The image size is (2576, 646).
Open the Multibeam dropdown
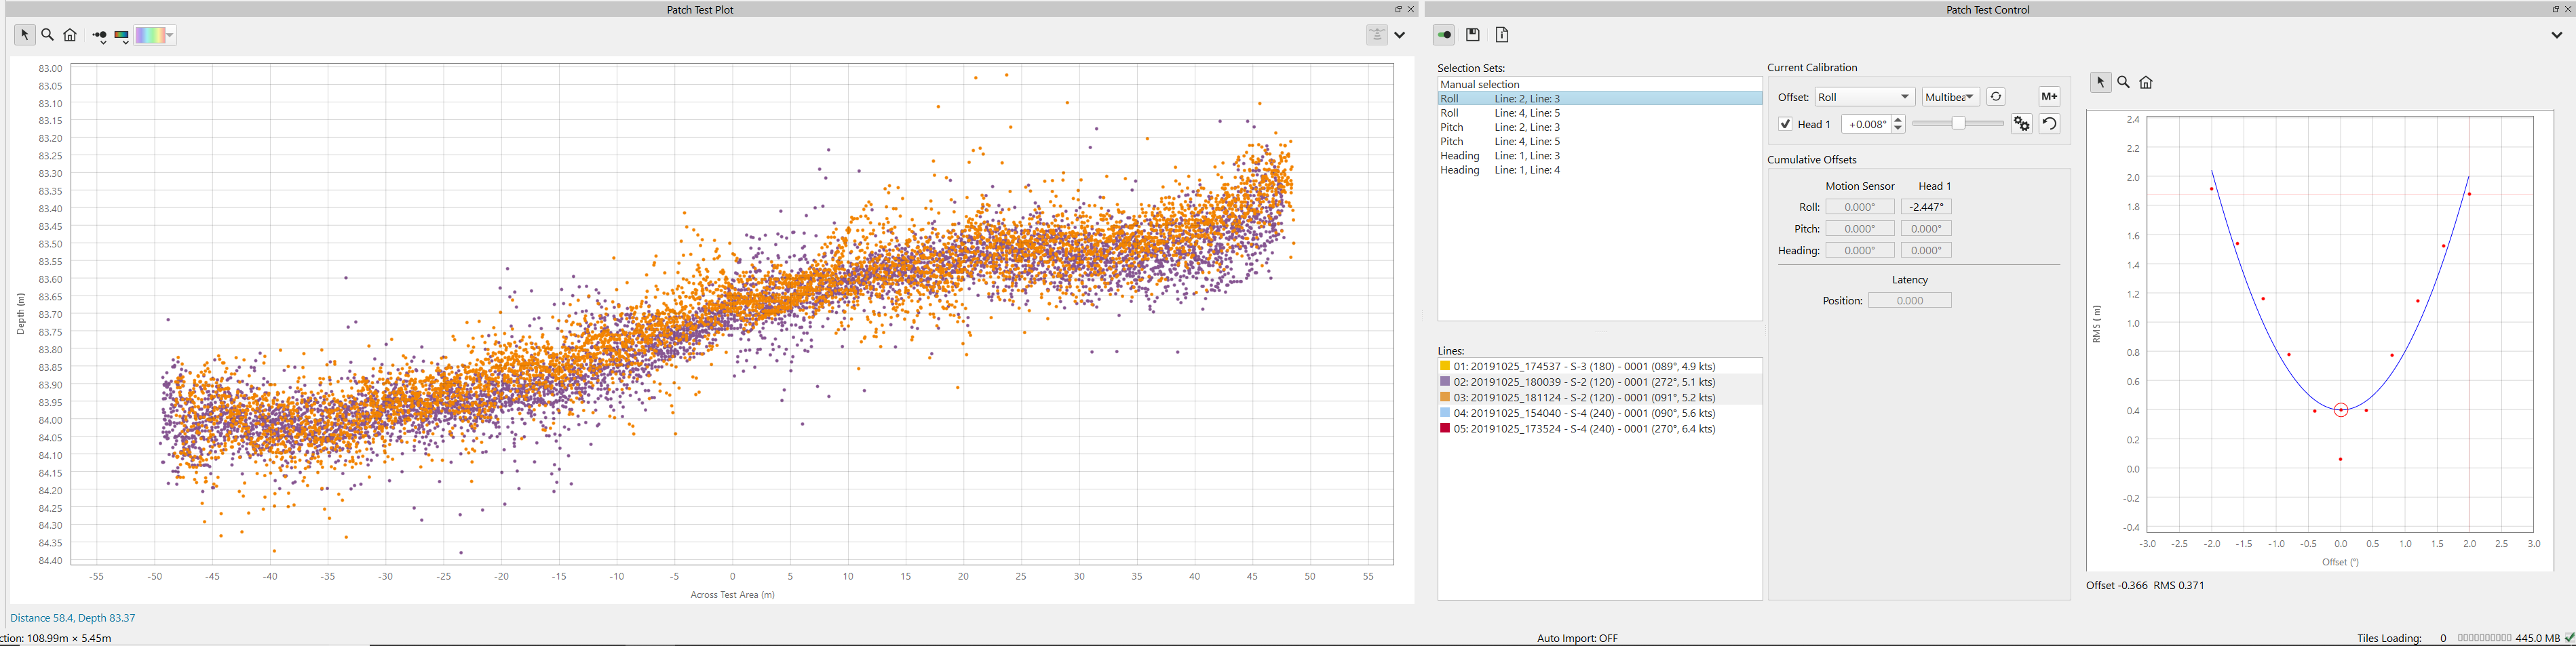[1950, 97]
